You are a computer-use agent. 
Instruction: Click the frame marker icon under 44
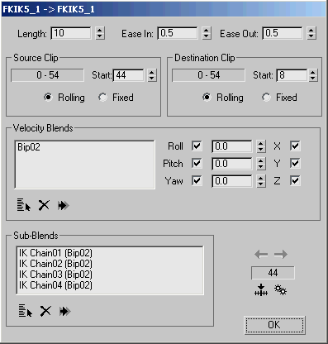click(x=260, y=290)
